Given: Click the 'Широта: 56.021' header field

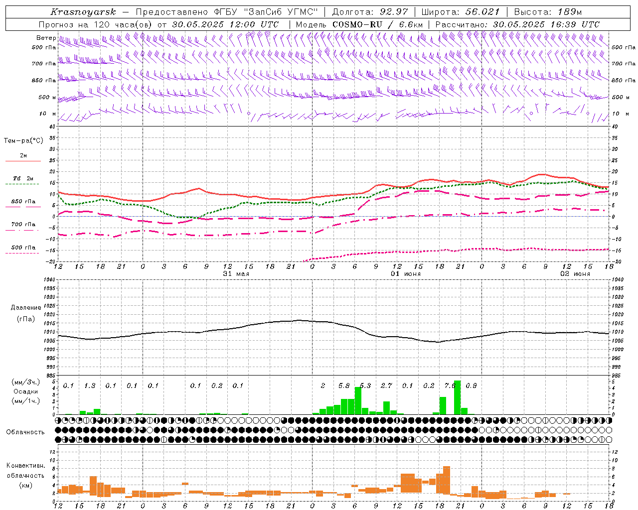Looking at the screenshot, I should (x=460, y=12).
